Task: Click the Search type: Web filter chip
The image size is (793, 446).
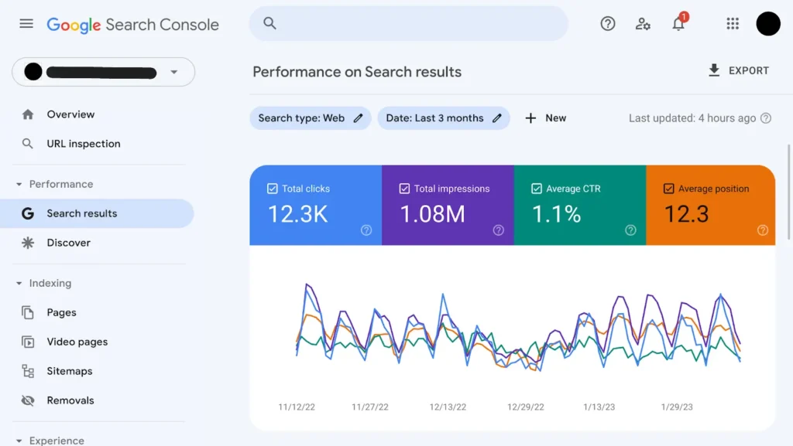Action: click(310, 118)
